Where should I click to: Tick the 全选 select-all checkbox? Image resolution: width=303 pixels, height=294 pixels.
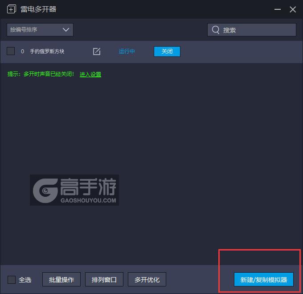coord(12,279)
